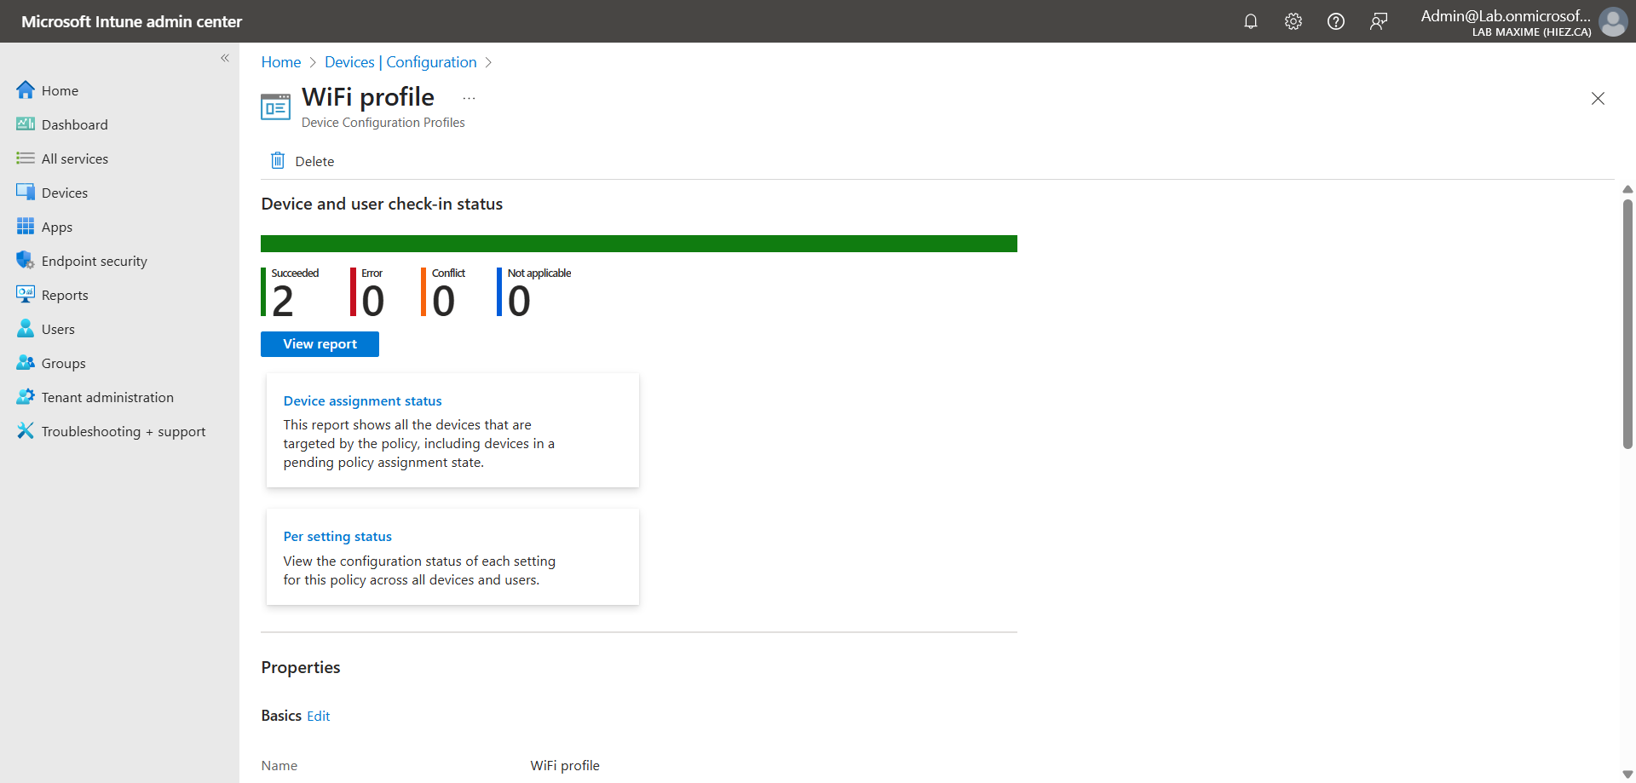Open the feedback icon in header
The image size is (1636, 783).
tap(1378, 21)
